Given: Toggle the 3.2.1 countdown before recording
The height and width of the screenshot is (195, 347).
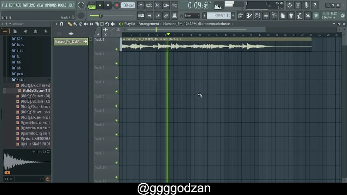Looking at the screenshot, I should [158, 5].
